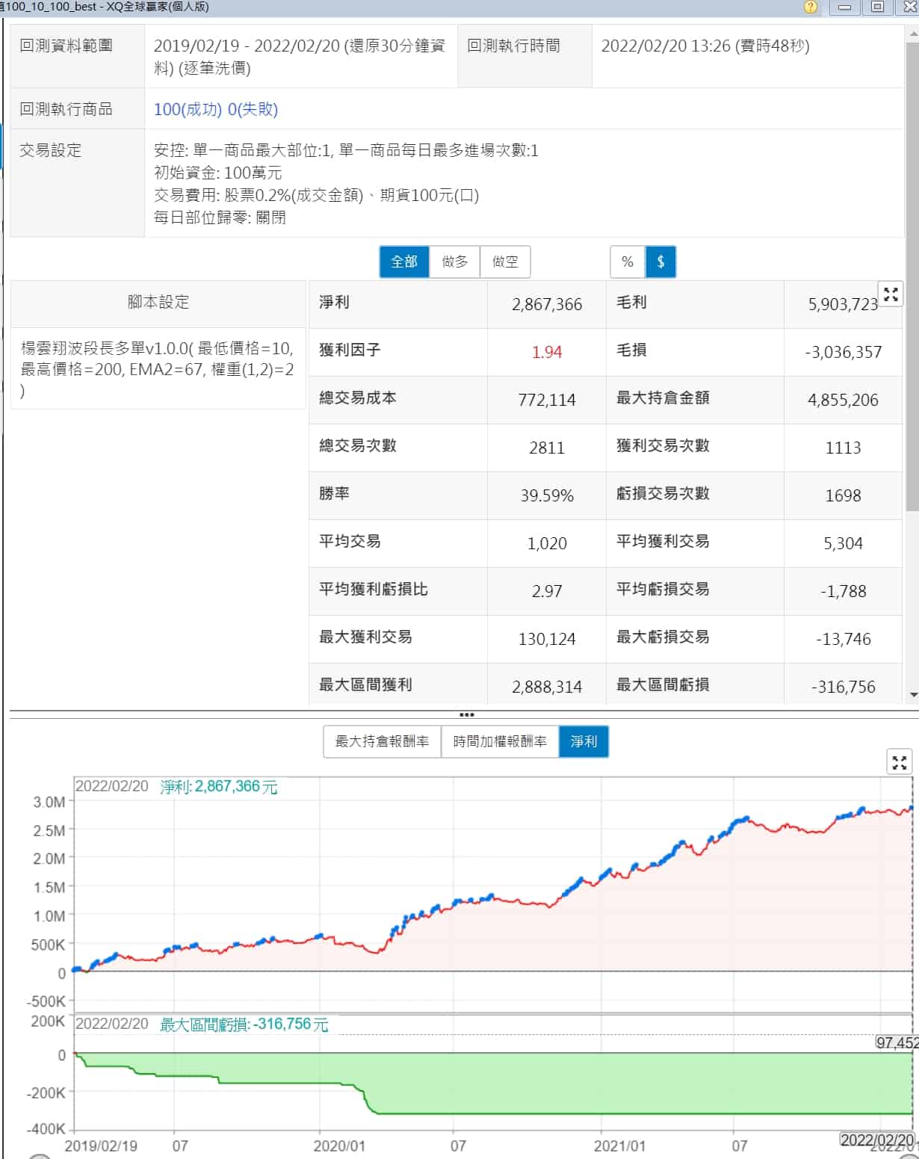Switch display to dollar ($) mode
The width and height of the screenshot is (919, 1159).
coord(660,262)
